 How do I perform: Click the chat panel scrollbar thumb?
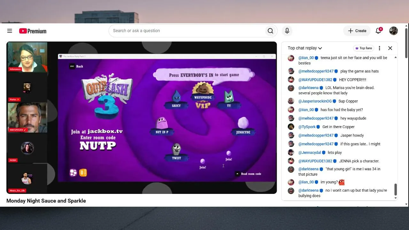point(396,189)
